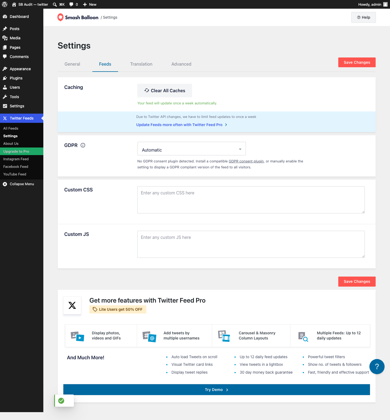
Task: Click the top Save Changes button
Action: (357, 62)
